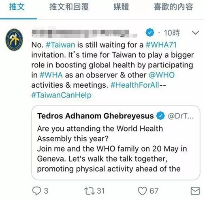Share tweet via envelope message icon

tap(195, 191)
